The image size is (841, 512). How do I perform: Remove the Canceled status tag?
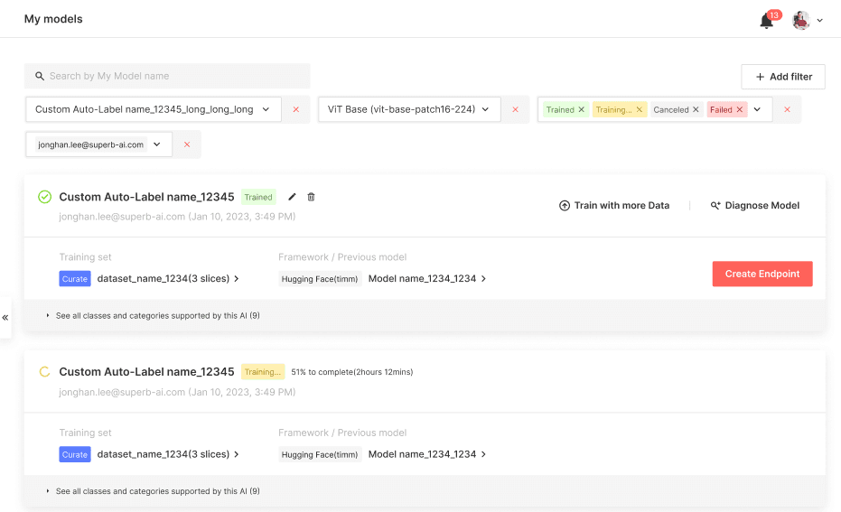(696, 109)
